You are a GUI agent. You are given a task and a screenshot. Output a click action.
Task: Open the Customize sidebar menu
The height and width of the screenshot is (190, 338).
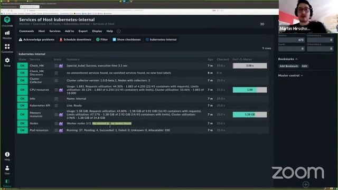pos(7,49)
